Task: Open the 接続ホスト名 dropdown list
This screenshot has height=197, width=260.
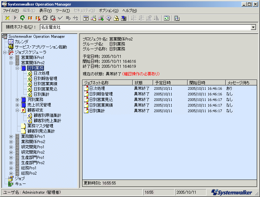Action: pyautogui.click(x=253, y=27)
